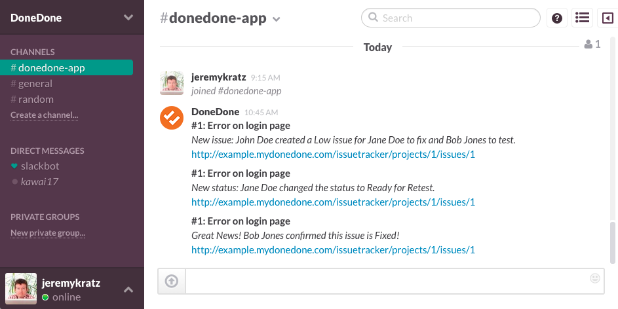The image size is (618, 309).
Task: Open the help question mark icon
Action: coord(557,18)
